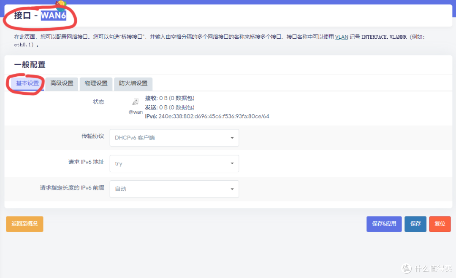Click the chevron beside DHCPv6 客户端
This screenshot has height=278, width=456.
232,138
